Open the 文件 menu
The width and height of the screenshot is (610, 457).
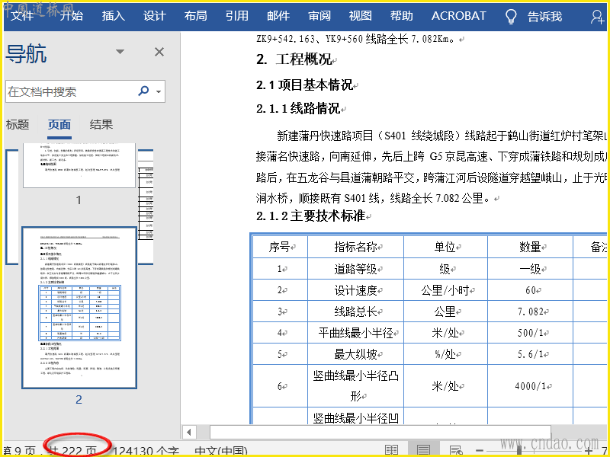(x=22, y=16)
